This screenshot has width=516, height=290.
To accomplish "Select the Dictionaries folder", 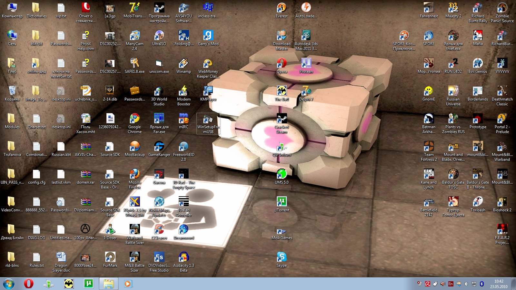I will click(x=36, y=8).
